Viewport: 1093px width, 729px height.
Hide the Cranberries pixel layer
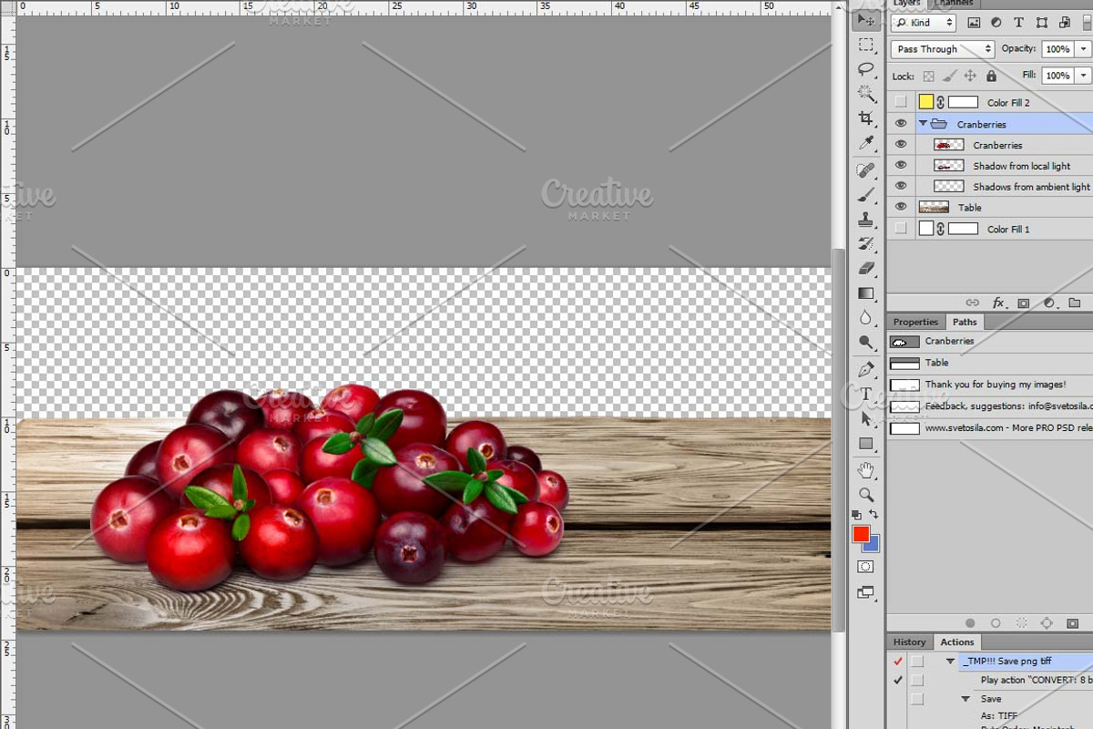(x=901, y=144)
